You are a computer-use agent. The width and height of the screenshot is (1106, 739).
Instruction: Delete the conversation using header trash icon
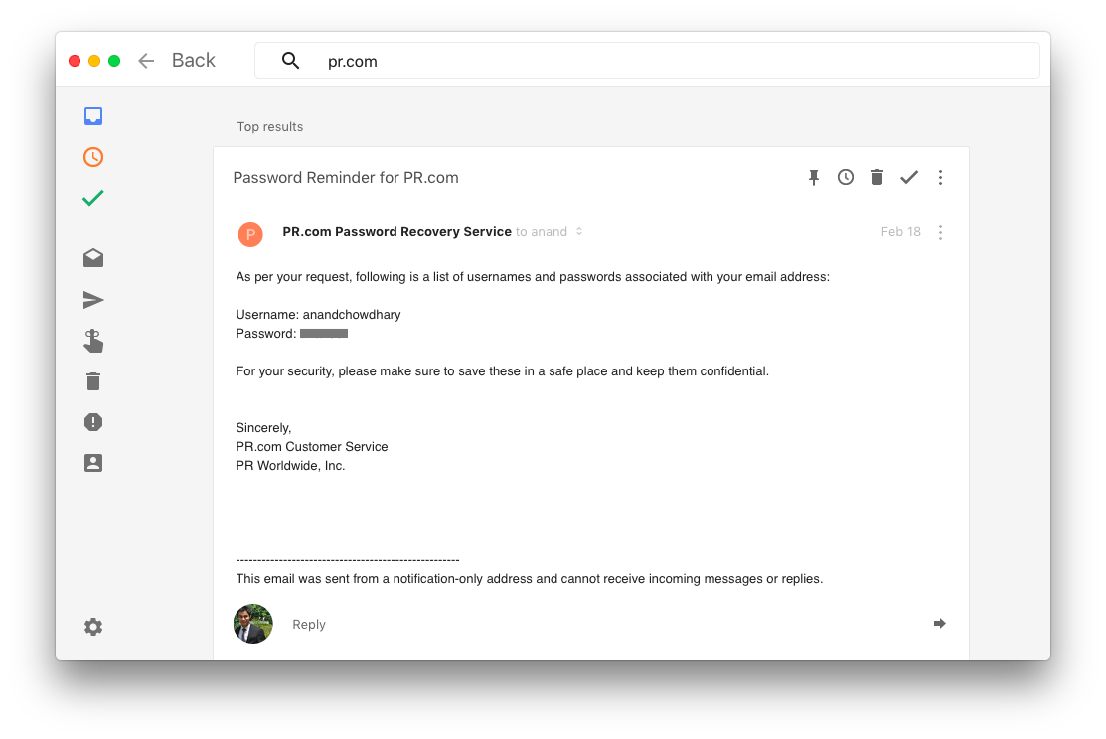pyautogui.click(x=877, y=178)
